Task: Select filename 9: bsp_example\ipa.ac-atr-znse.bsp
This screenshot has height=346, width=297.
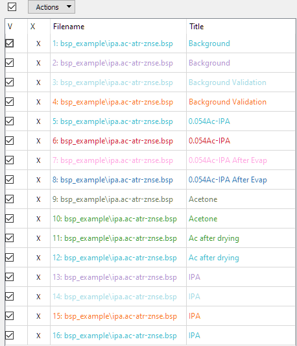Action: tap(113, 199)
